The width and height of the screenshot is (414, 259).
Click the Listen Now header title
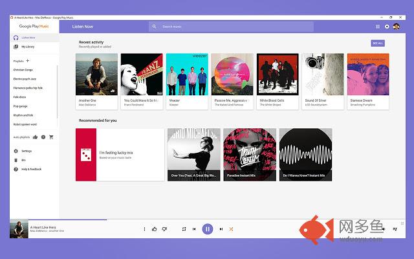pos(83,27)
